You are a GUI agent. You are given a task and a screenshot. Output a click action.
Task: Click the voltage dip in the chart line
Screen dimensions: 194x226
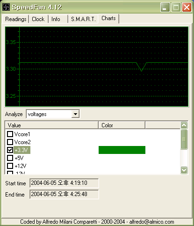[x=142, y=67]
